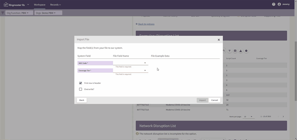
Task: Open the Org Function: PBM dropdown
Action: click(19, 13)
